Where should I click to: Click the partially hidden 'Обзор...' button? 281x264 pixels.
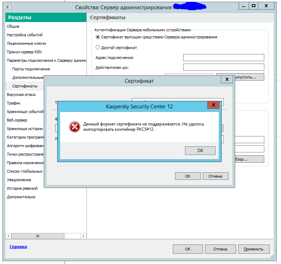tap(249, 159)
